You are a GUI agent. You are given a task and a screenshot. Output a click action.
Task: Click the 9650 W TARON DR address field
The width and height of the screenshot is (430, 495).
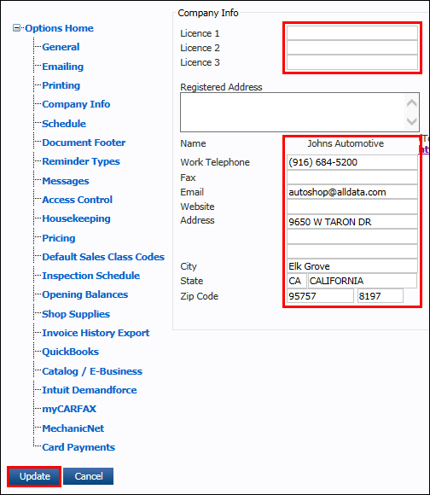point(352,222)
